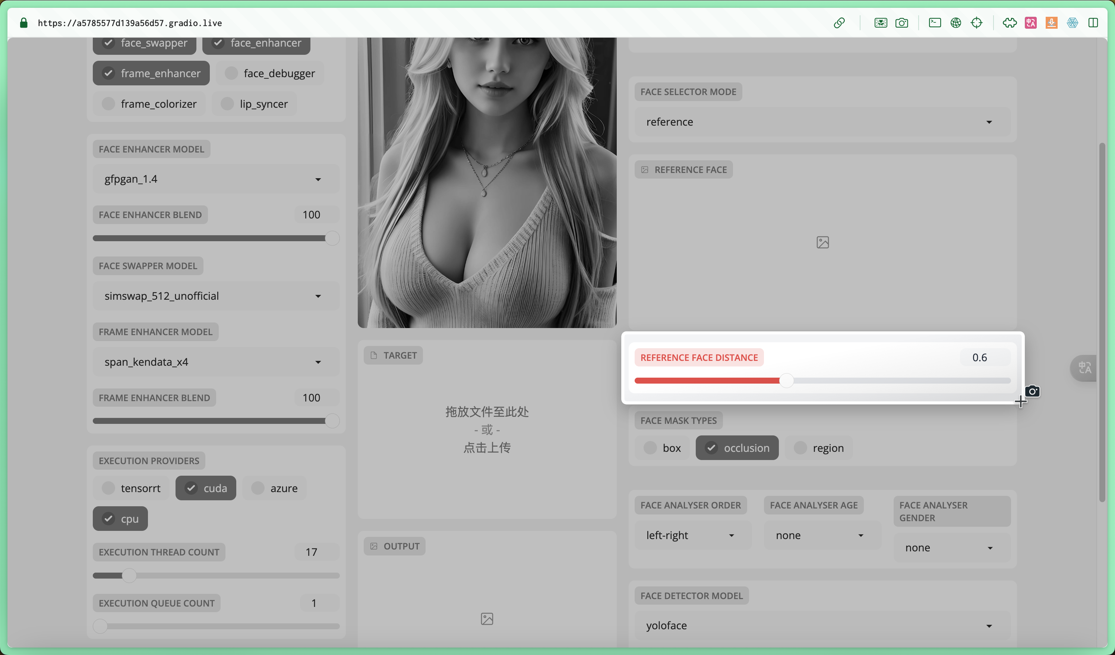Image resolution: width=1115 pixels, height=655 pixels.
Task: Click the target file upload drop area
Action: (487, 429)
